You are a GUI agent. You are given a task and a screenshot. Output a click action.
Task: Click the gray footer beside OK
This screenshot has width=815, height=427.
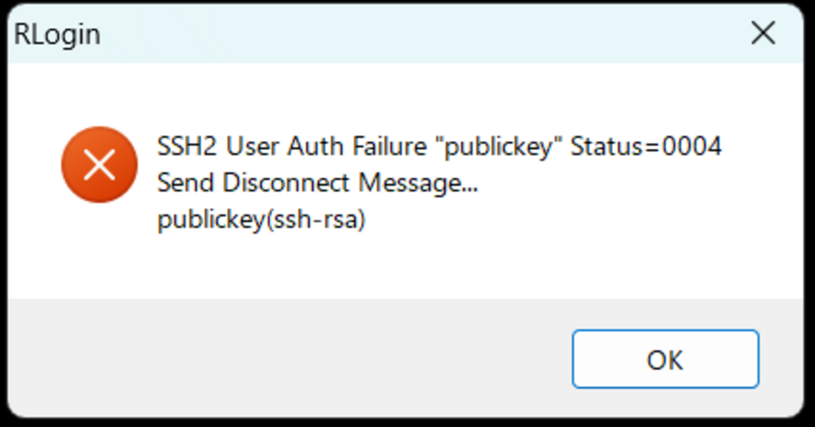(288, 359)
